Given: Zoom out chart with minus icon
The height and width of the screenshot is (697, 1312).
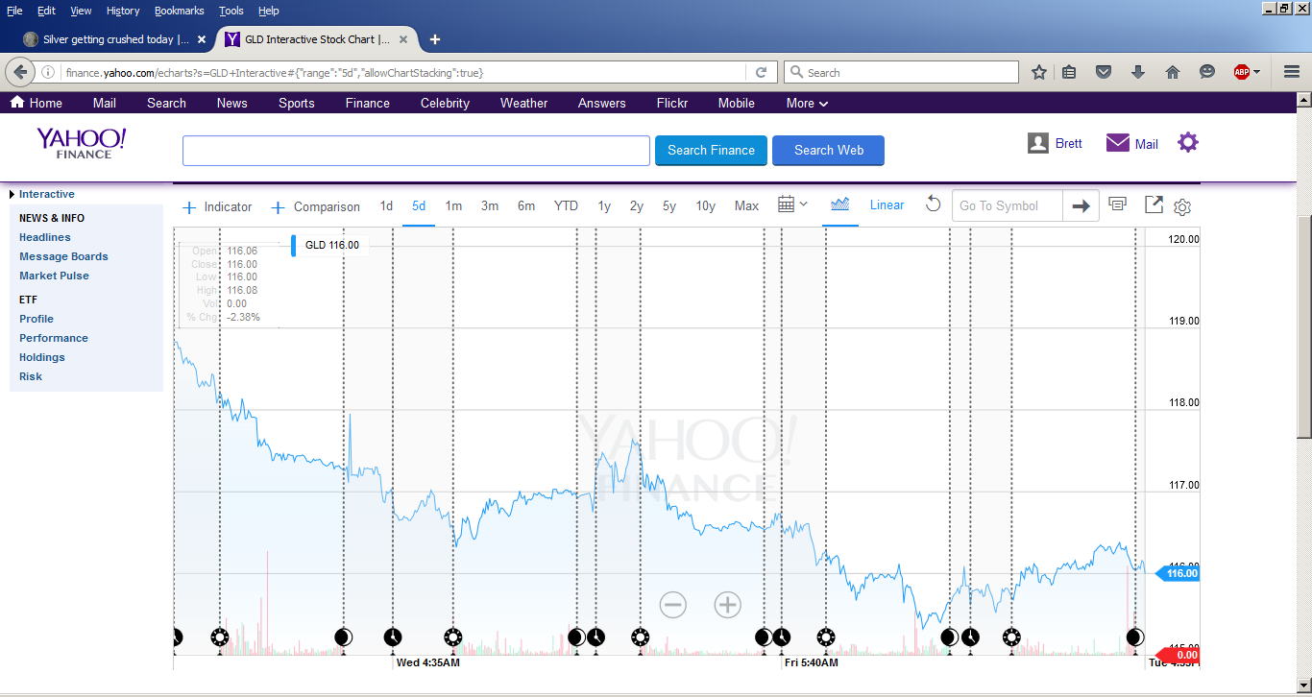Looking at the screenshot, I should [672, 605].
